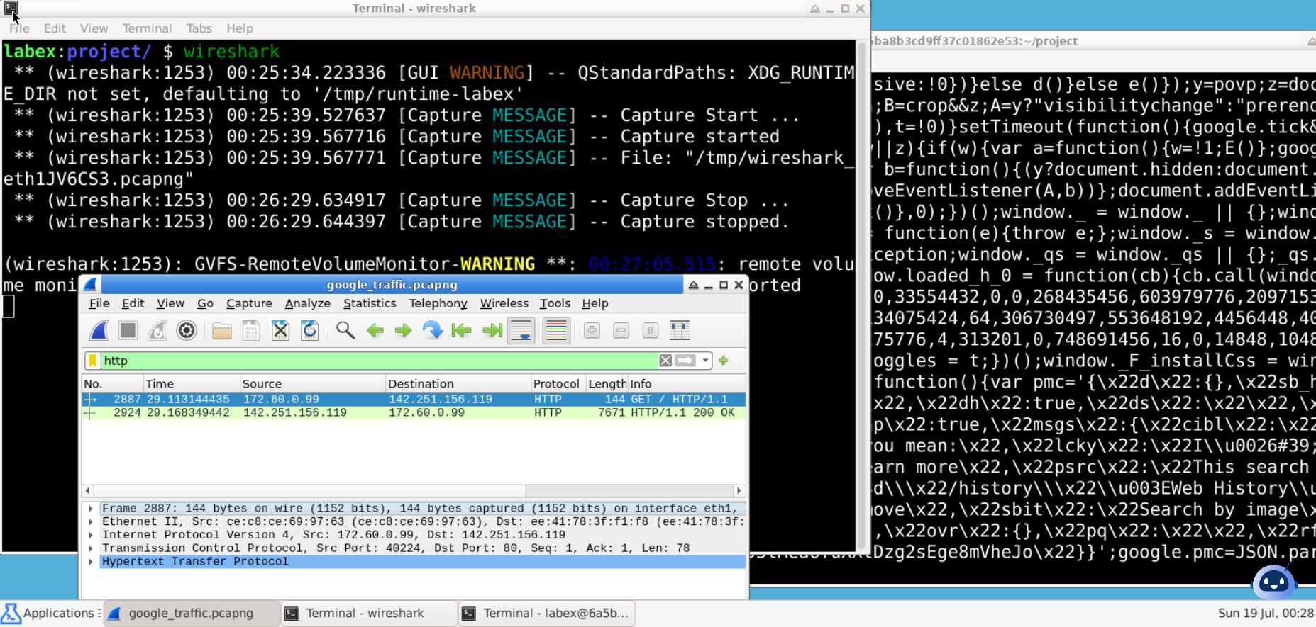1316x627 pixels.
Task: Sort packets by Source column
Action: pyautogui.click(x=312, y=383)
